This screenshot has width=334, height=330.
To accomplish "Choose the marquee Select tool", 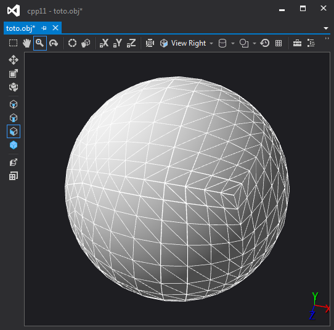I will (13, 43).
